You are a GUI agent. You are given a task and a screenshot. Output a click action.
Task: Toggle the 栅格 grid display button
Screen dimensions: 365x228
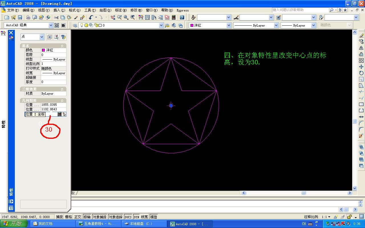[68, 217]
